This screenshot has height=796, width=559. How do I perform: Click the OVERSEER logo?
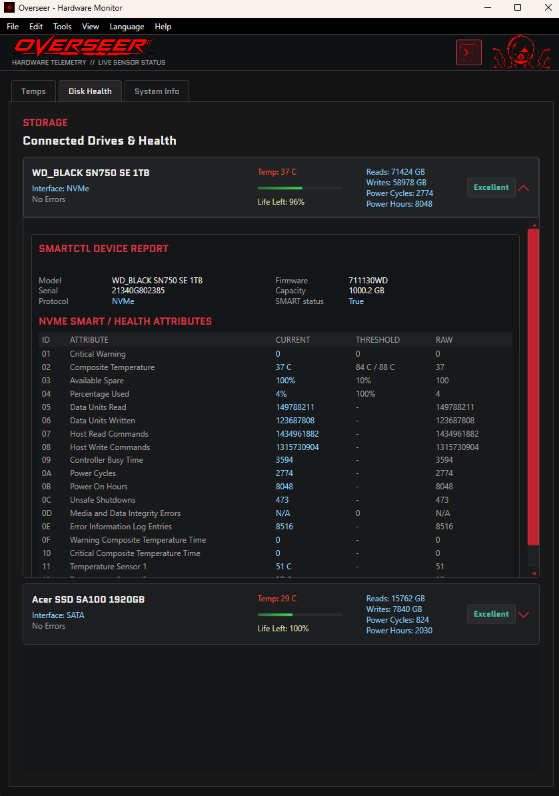(x=84, y=46)
